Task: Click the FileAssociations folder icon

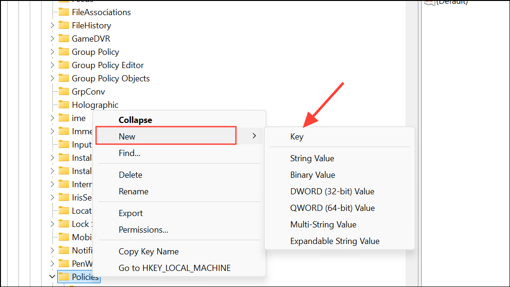Action: point(63,12)
